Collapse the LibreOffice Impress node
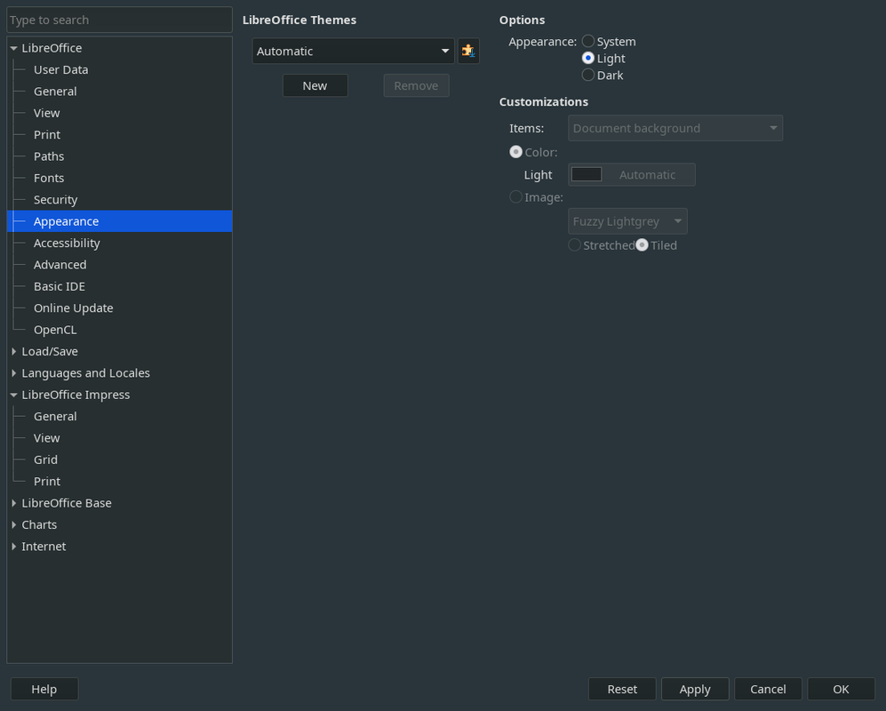 pyautogui.click(x=13, y=395)
